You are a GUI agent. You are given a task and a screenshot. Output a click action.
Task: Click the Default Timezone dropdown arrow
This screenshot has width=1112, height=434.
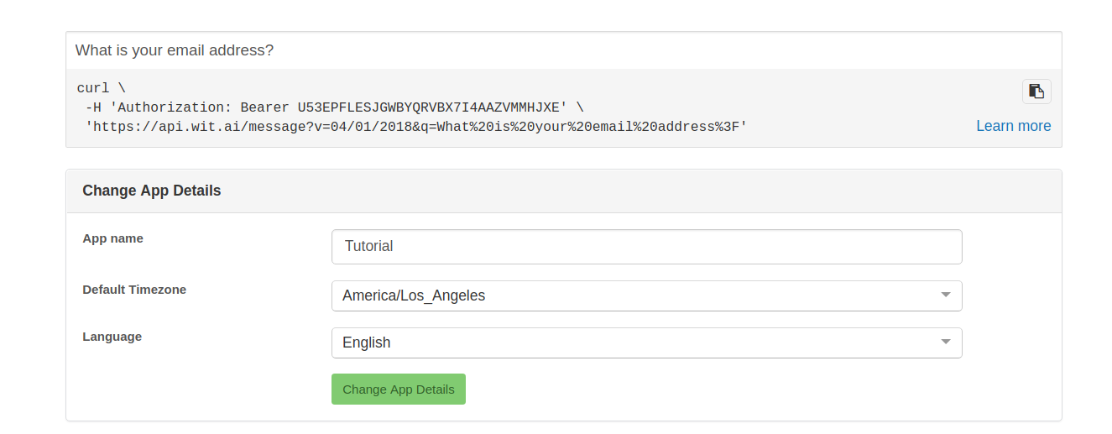click(x=946, y=295)
